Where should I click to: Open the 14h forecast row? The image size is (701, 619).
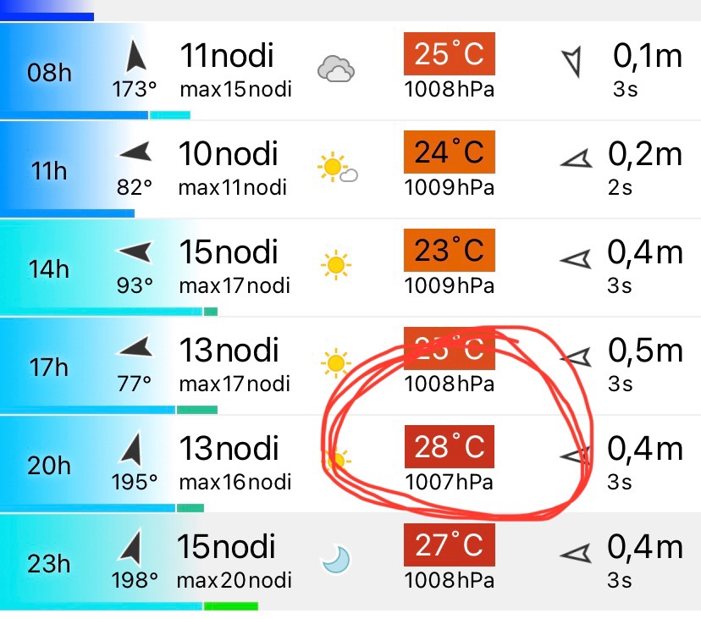tap(350, 268)
